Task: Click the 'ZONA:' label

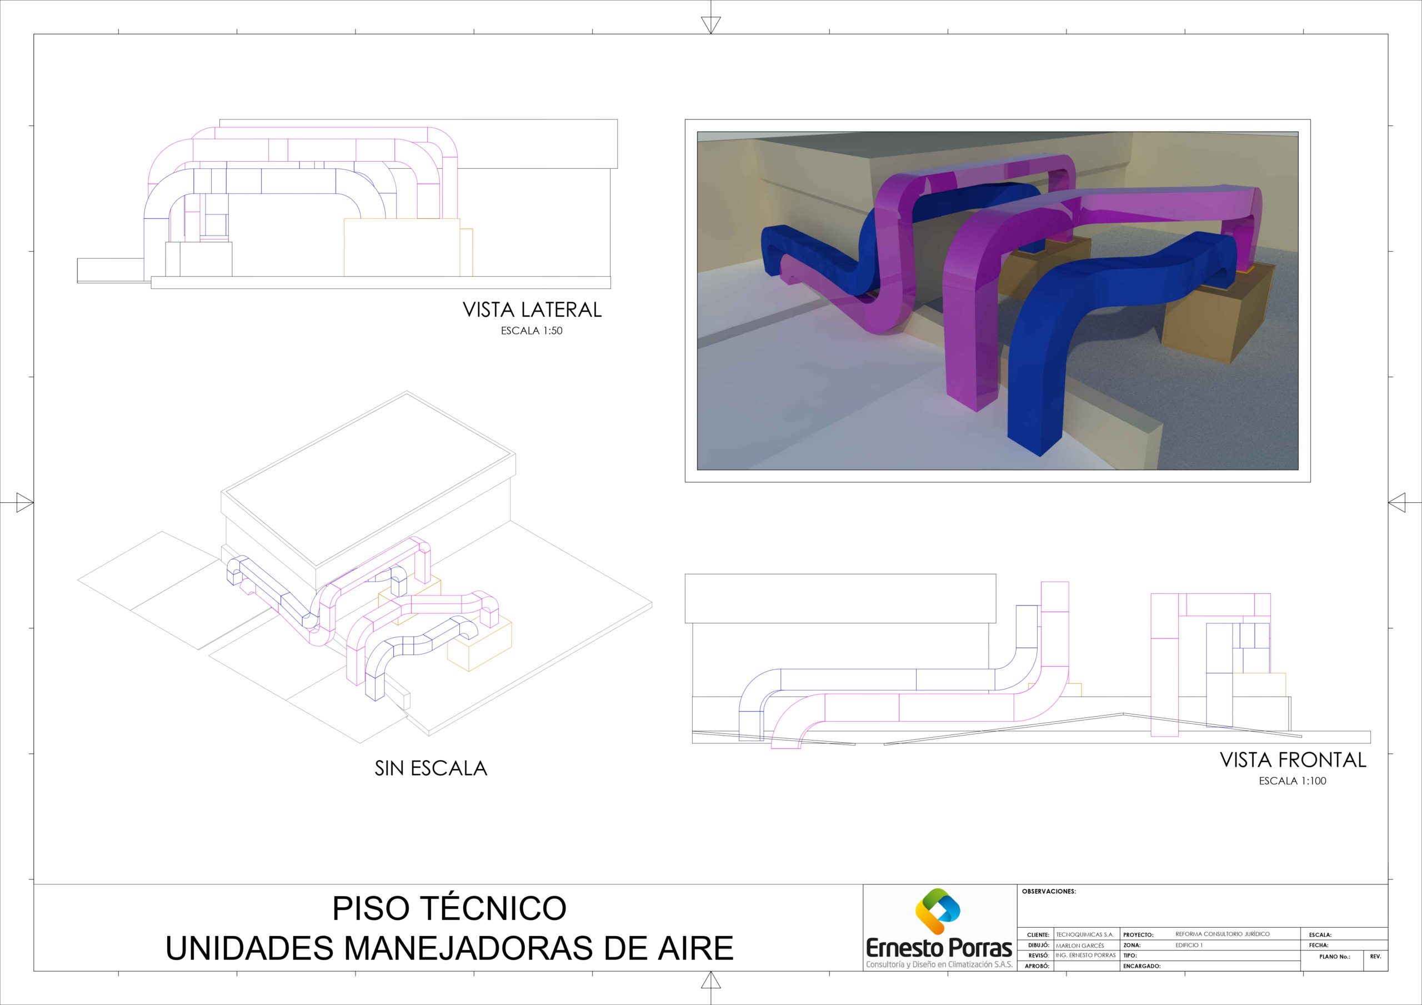Action: tap(1131, 946)
